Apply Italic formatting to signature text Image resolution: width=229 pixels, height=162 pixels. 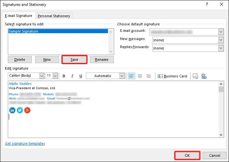tap(72, 76)
